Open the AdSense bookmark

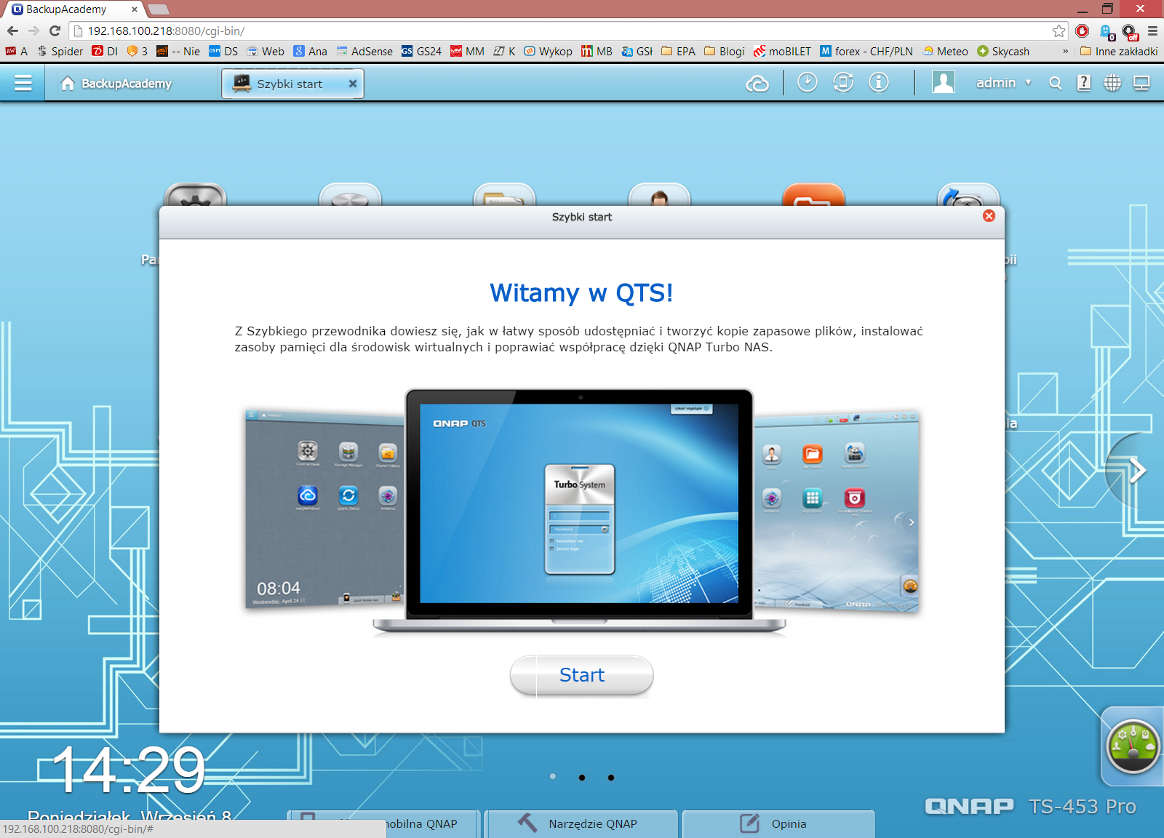(x=364, y=51)
